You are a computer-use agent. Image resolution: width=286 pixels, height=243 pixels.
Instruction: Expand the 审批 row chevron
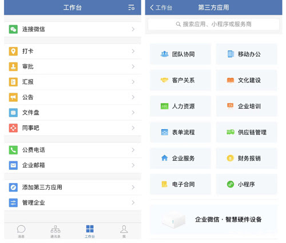click(x=133, y=66)
